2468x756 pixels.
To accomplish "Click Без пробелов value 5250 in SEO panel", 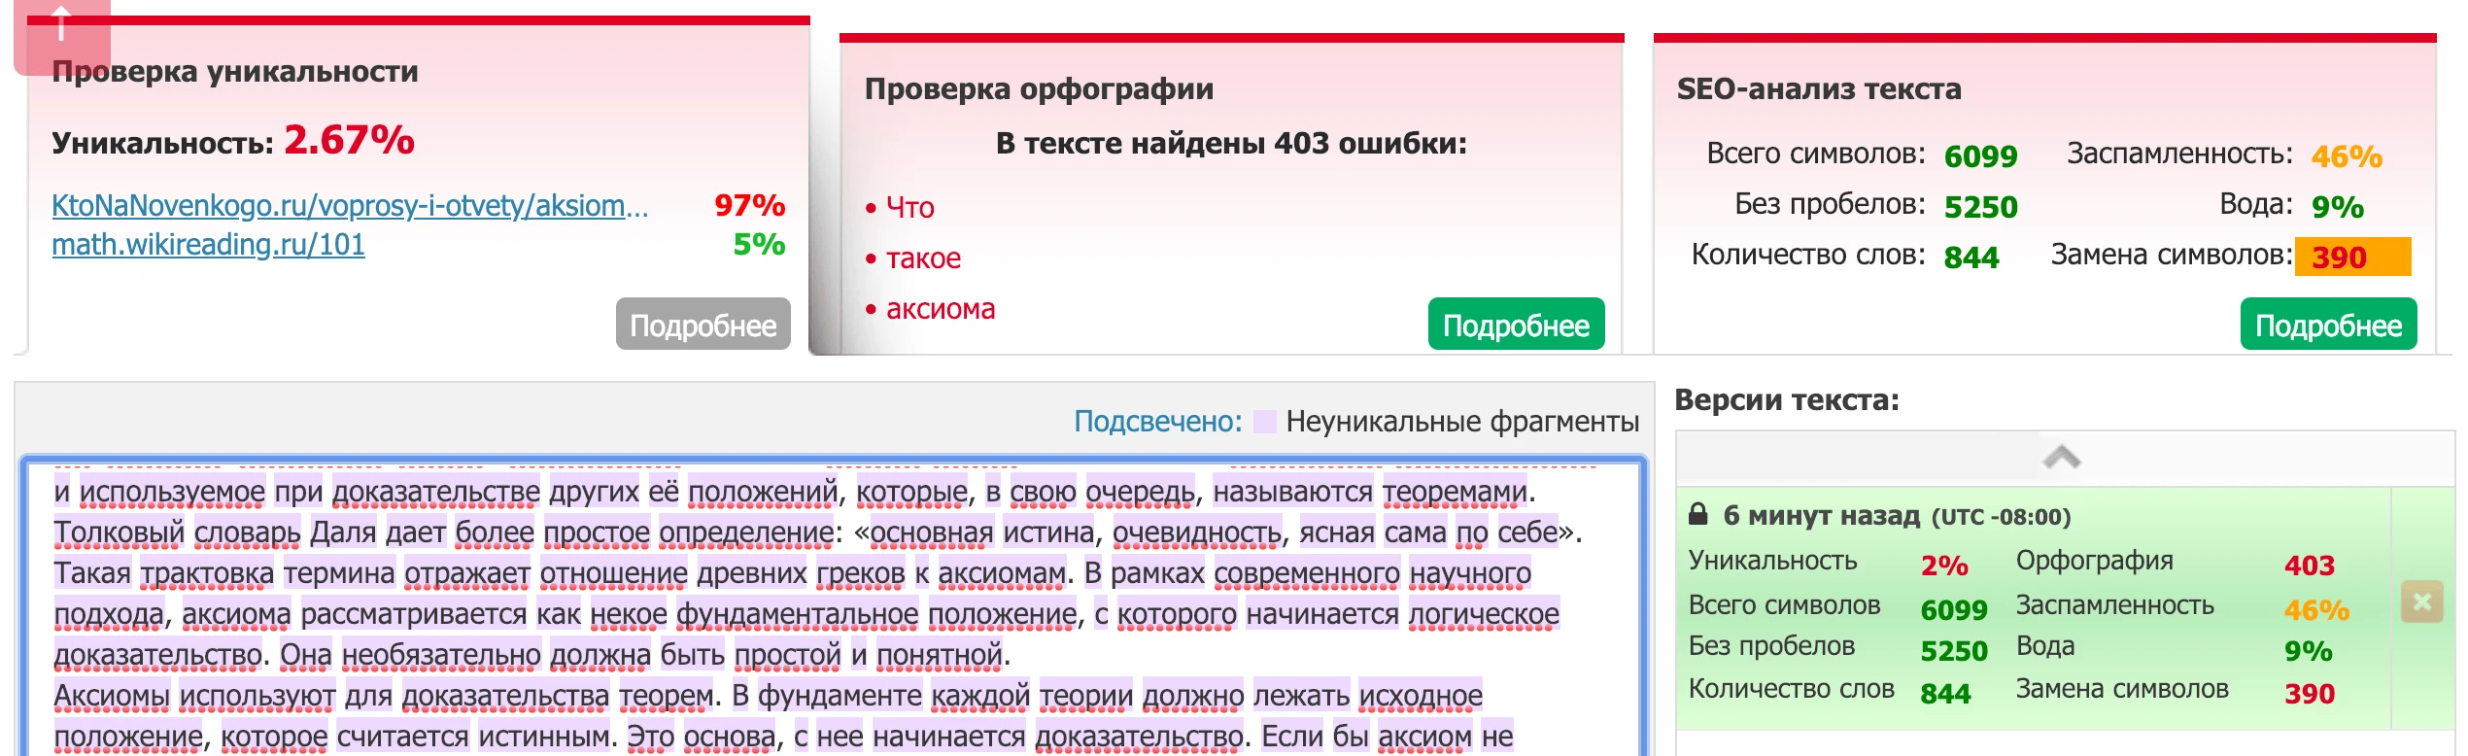I will [1980, 206].
